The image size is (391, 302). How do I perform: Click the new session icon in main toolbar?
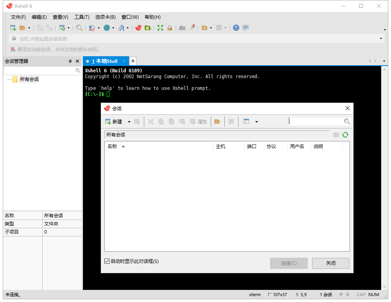click(x=13, y=28)
